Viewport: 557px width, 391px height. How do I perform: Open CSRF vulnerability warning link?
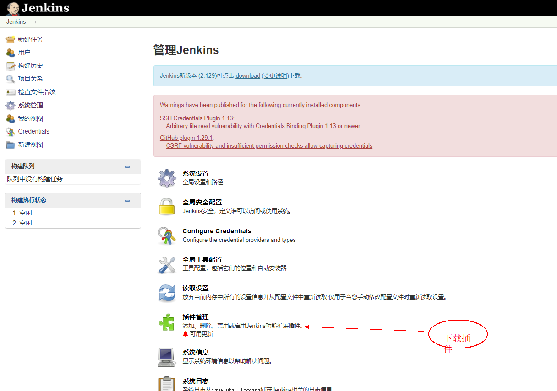[x=269, y=146]
